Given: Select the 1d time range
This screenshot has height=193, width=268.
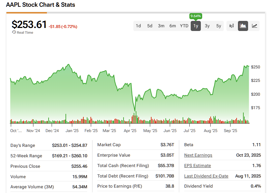Looking at the screenshot, I should 138,26.
